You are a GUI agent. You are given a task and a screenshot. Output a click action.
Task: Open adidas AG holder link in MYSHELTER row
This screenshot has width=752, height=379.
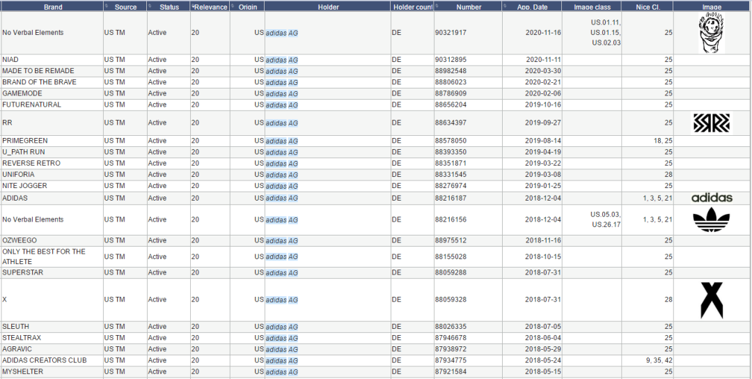pos(282,372)
